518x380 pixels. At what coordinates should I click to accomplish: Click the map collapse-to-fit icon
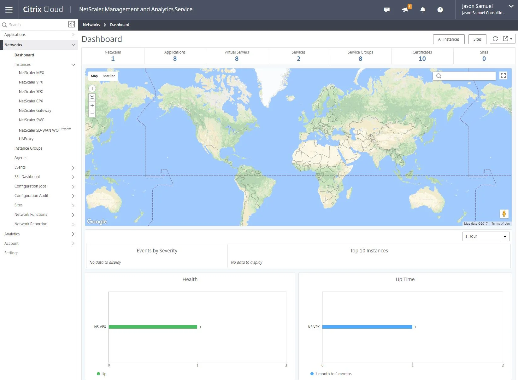point(92,97)
